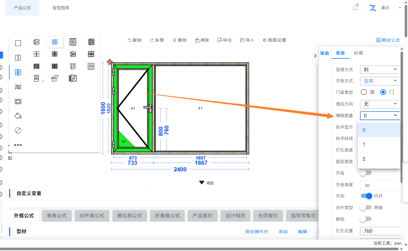408x251 pixels.
Task: Select the 窗 radio button
Action: tap(364, 92)
